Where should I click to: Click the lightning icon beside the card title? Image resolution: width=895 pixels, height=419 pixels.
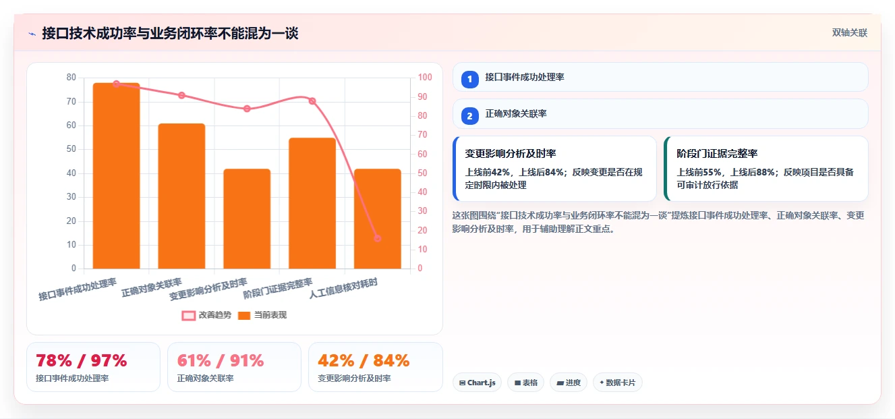point(32,34)
